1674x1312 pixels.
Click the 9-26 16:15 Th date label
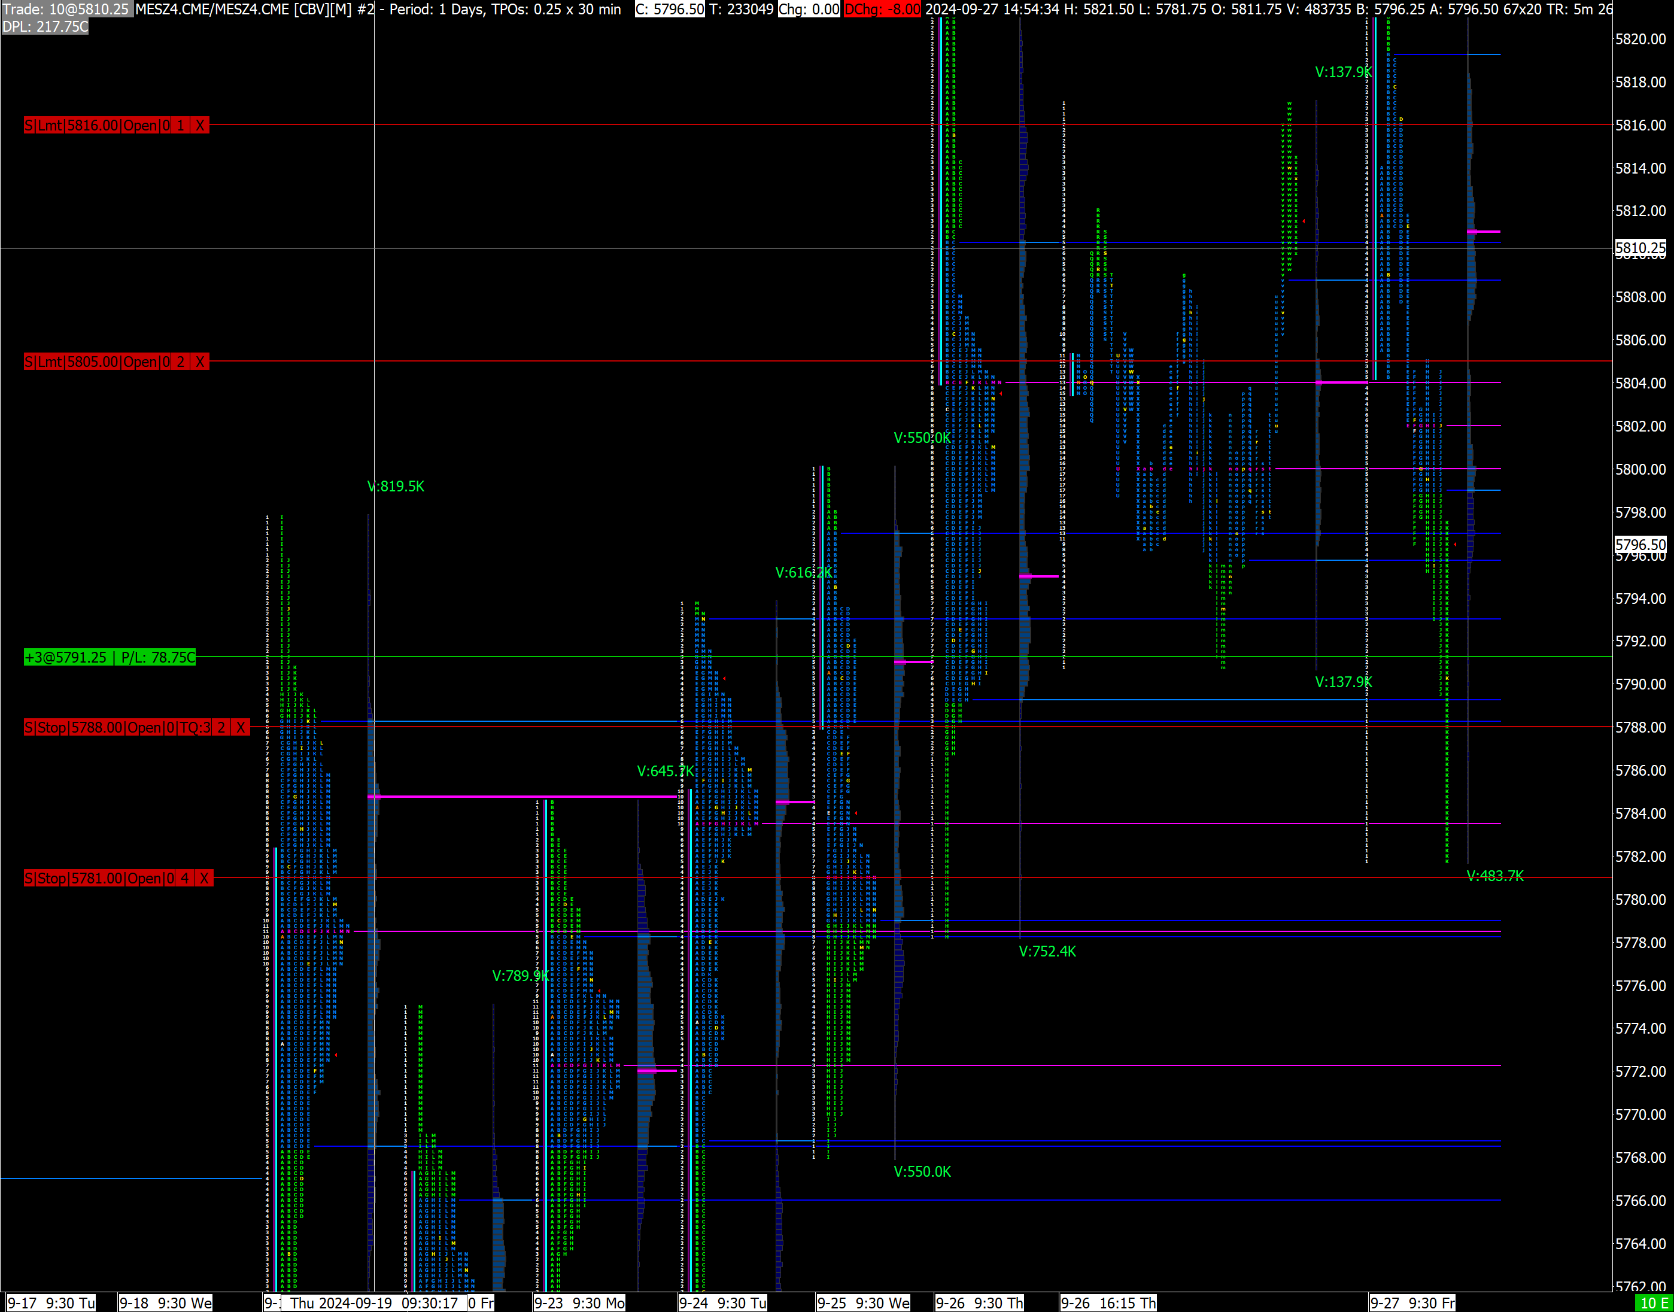pyautogui.click(x=1108, y=1303)
